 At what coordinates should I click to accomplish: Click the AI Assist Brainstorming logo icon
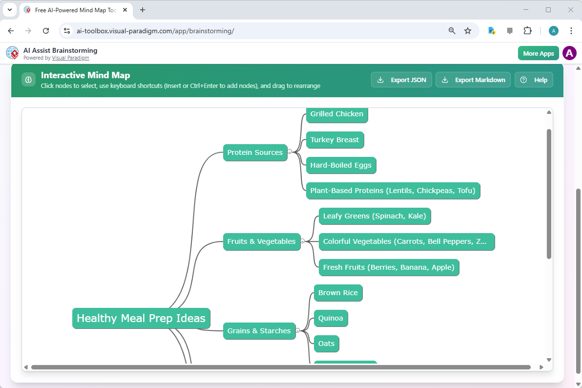[12, 53]
